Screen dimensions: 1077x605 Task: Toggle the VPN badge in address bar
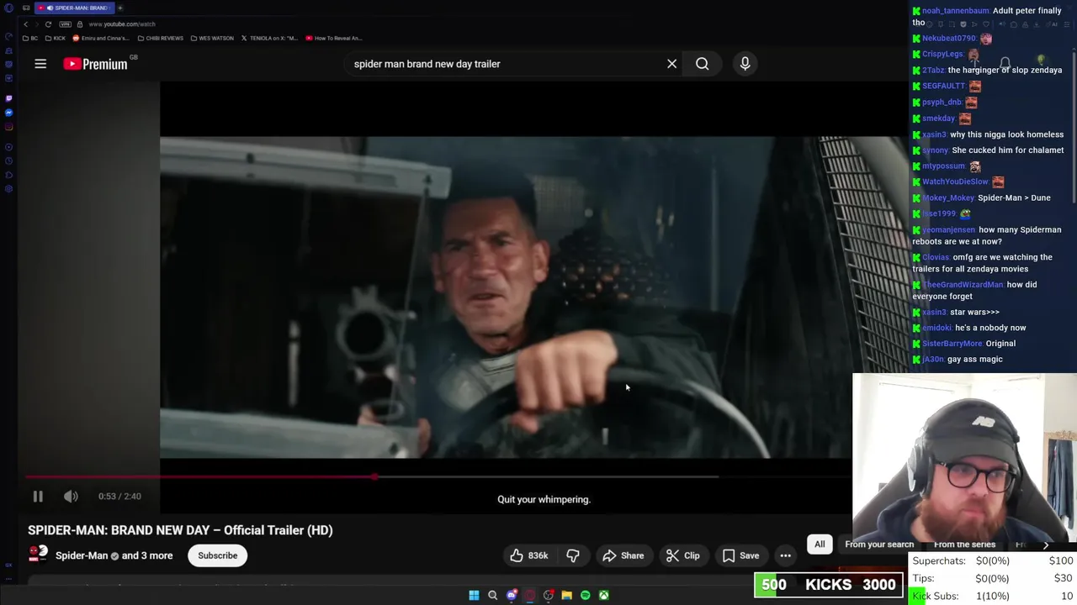pos(65,24)
